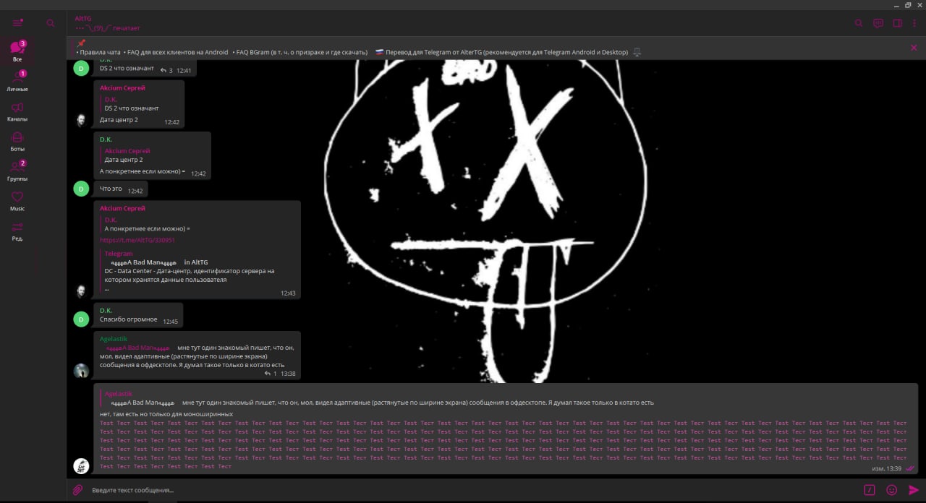Image resolution: width=926 pixels, height=503 pixels.
Task: Open reply thread on the 13:38 message
Action: [270, 374]
